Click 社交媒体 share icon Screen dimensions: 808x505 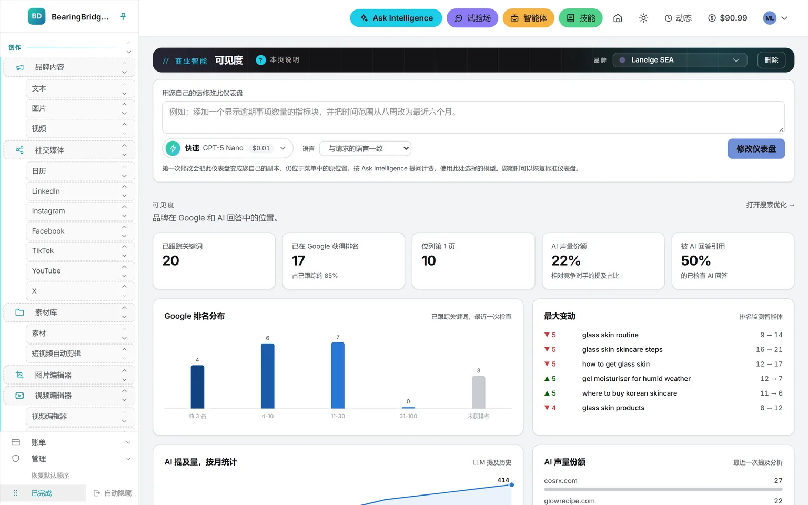pyautogui.click(x=19, y=150)
